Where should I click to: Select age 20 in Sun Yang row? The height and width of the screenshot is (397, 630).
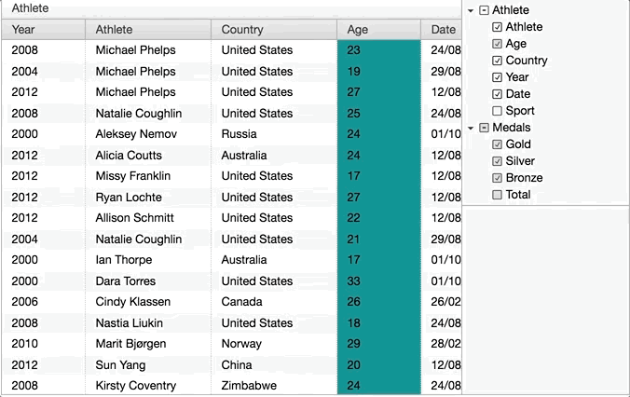pyautogui.click(x=379, y=365)
